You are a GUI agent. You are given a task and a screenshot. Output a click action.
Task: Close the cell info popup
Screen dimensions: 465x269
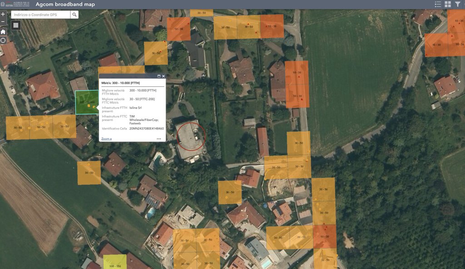point(163,76)
